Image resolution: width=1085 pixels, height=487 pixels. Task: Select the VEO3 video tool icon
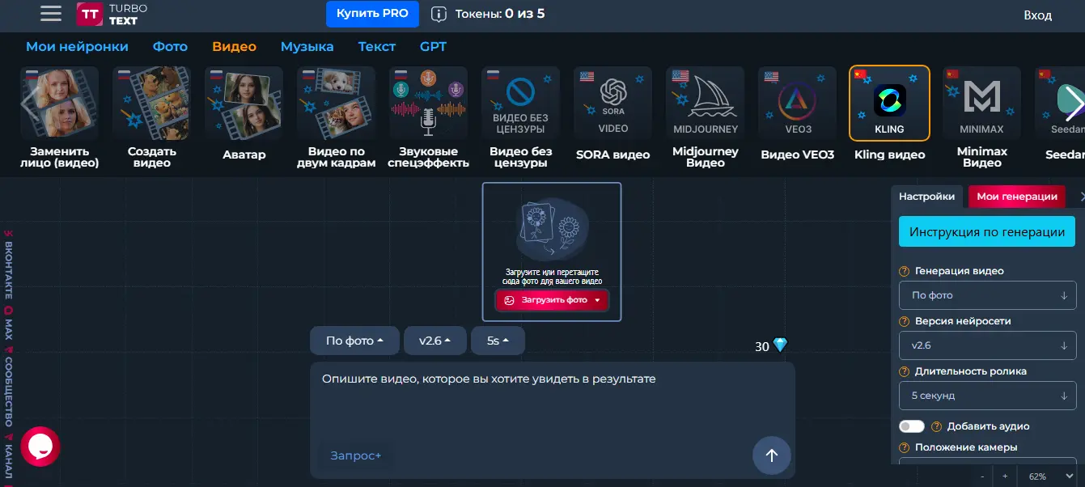797,104
